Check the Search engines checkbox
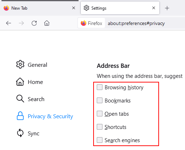 (100, 140)
